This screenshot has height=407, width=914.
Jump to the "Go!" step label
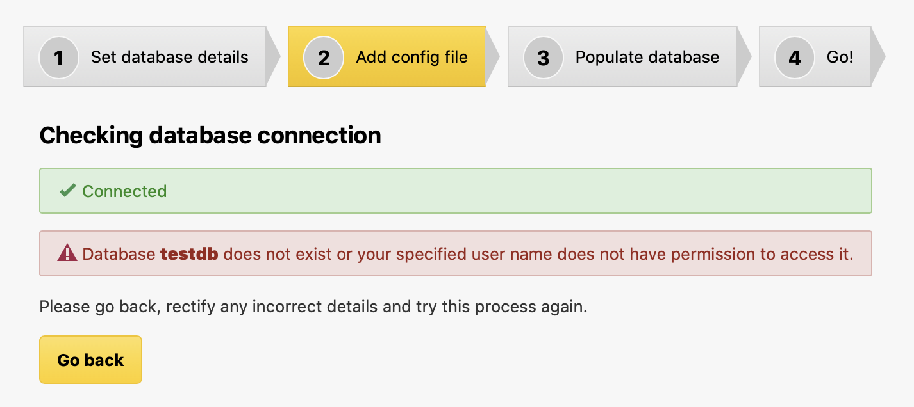tap(840, 57)
